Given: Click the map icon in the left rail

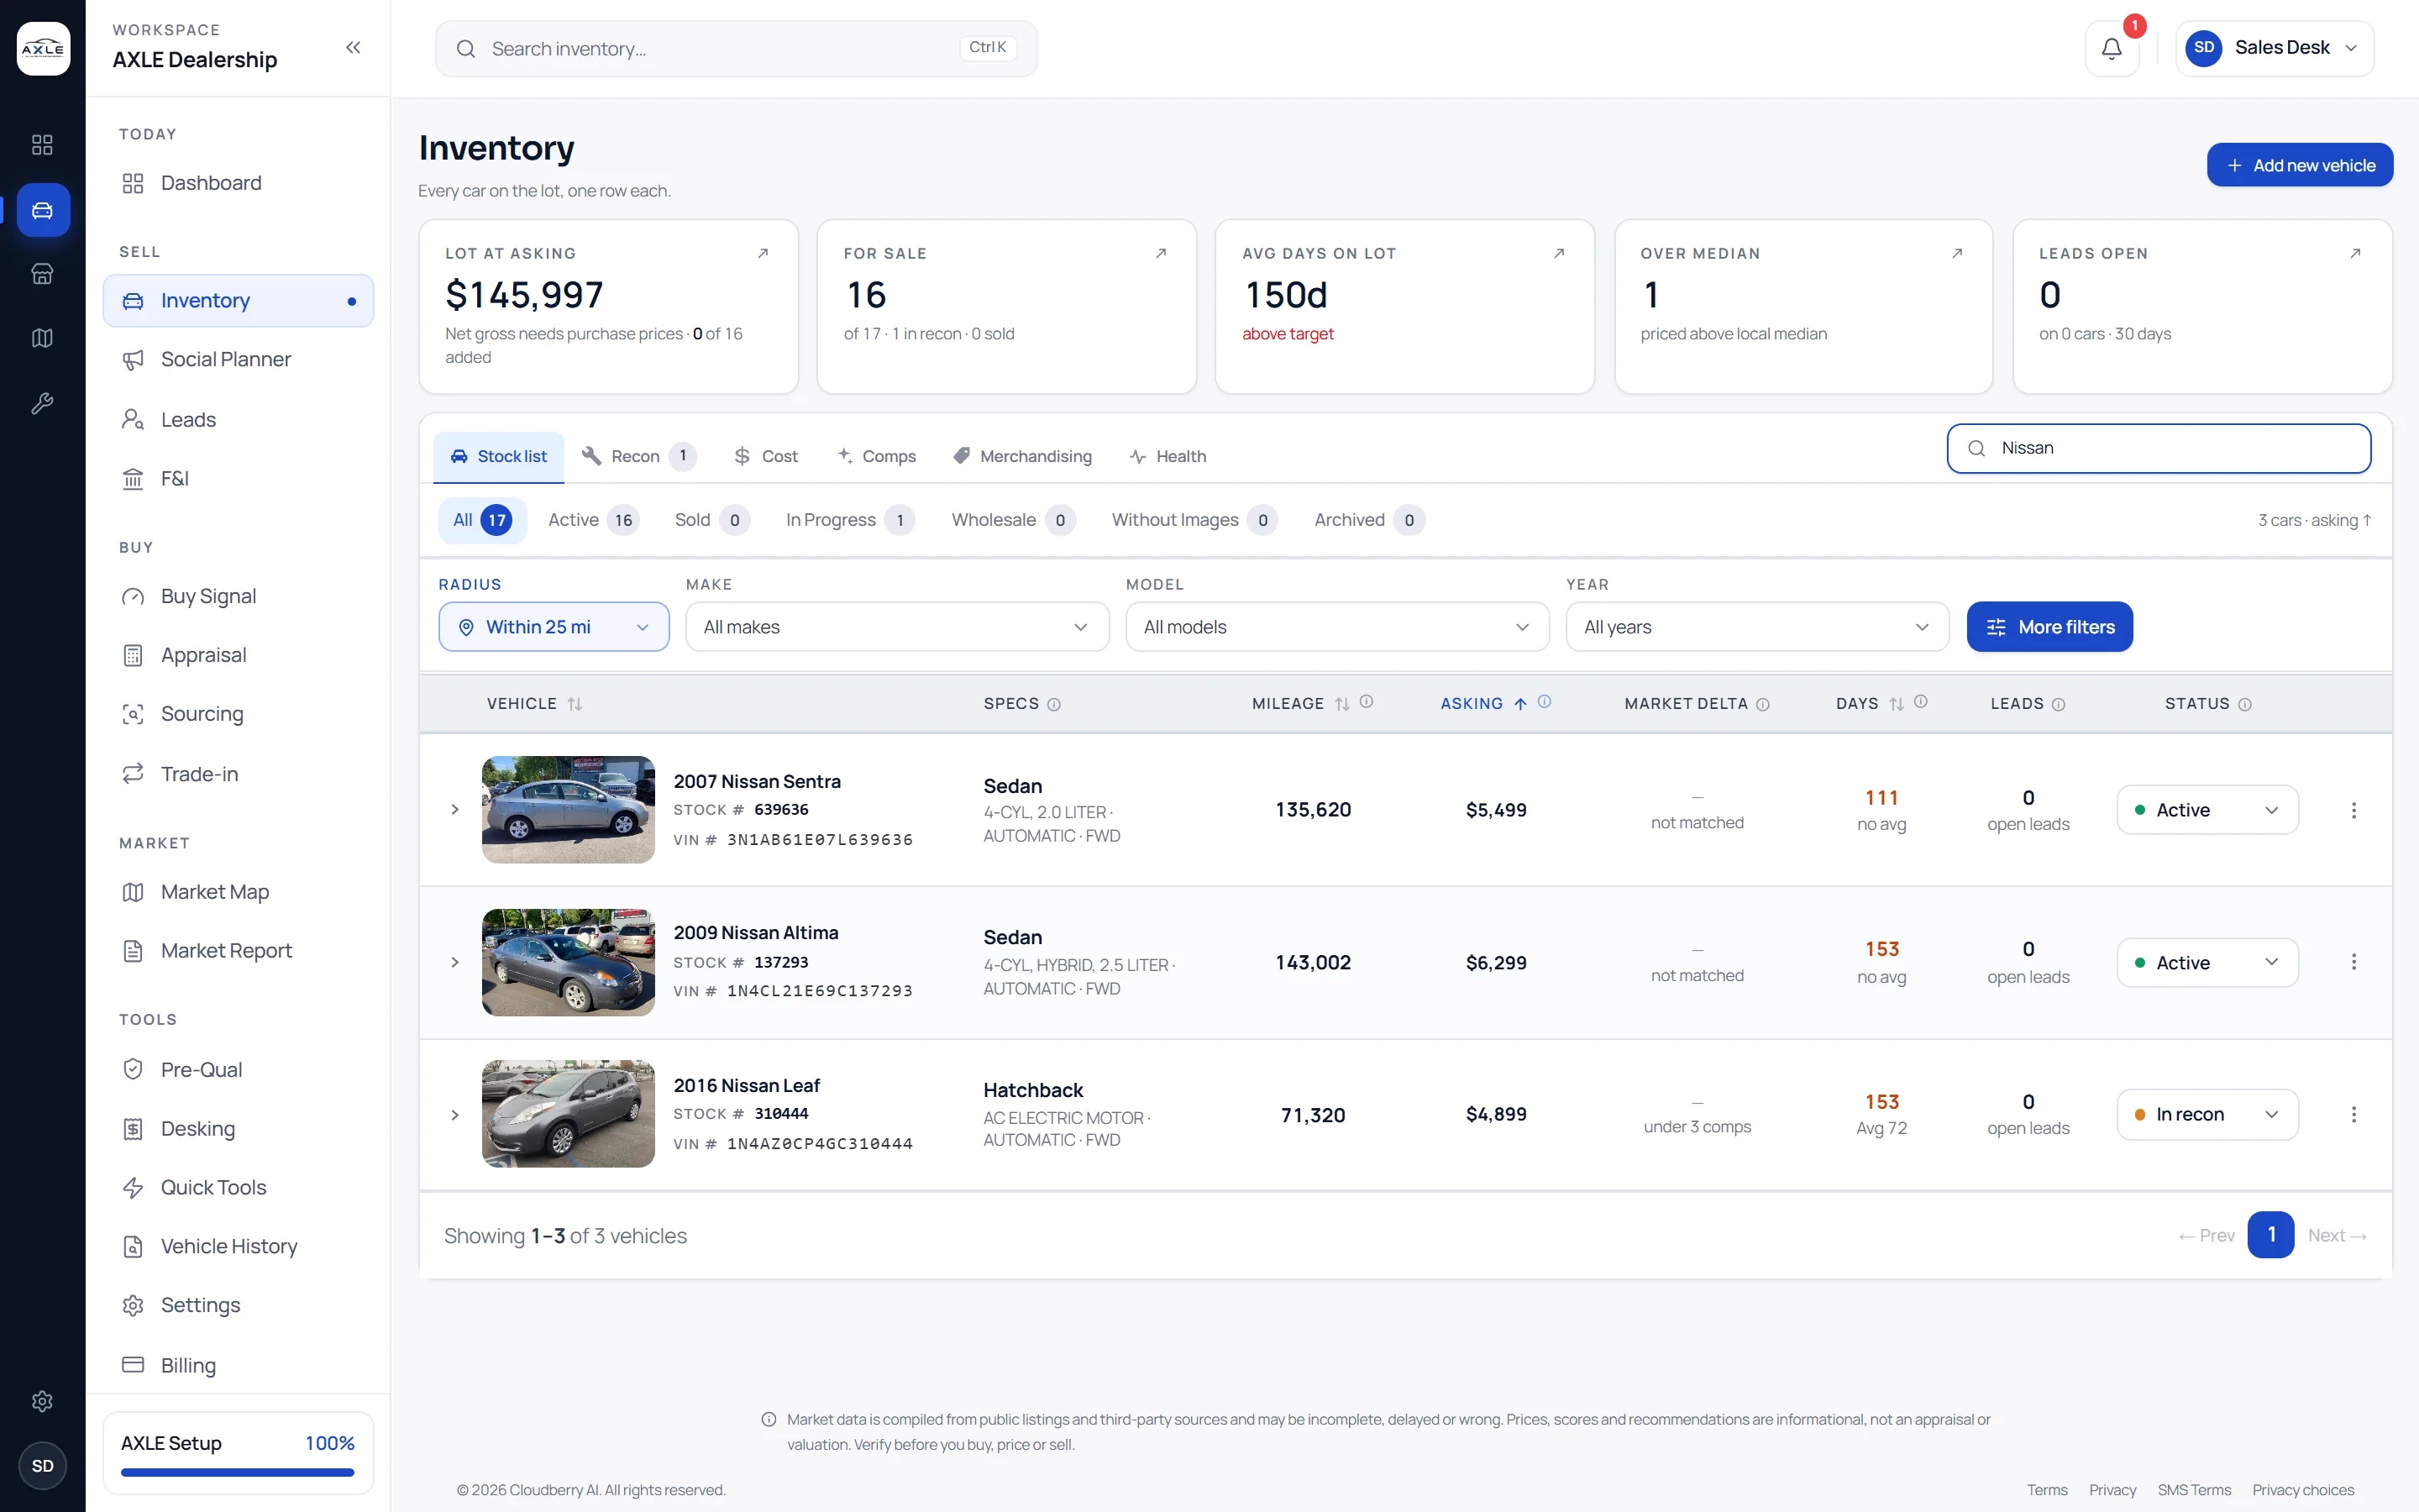Looking at the screenshot, I should pos(42,338).
